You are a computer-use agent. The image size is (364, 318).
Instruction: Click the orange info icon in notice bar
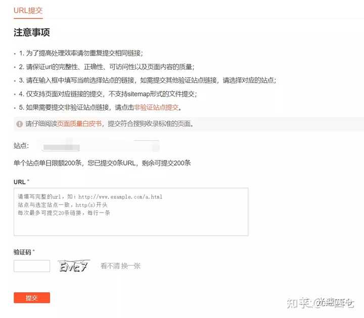click(x=19, y=124)
